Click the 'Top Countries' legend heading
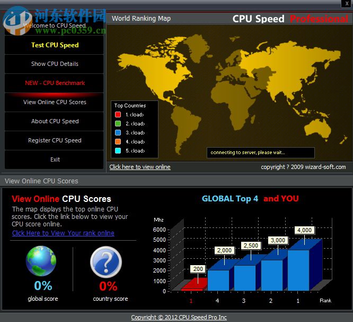The image size is (353, 322). pyautogui.click(x=130, y=106)
